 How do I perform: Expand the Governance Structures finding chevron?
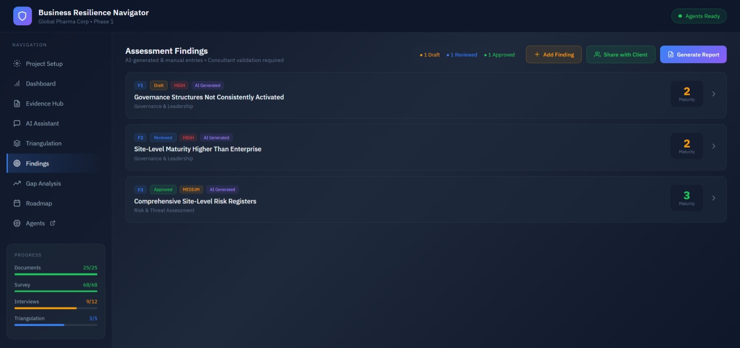click(x=713, y=94)
